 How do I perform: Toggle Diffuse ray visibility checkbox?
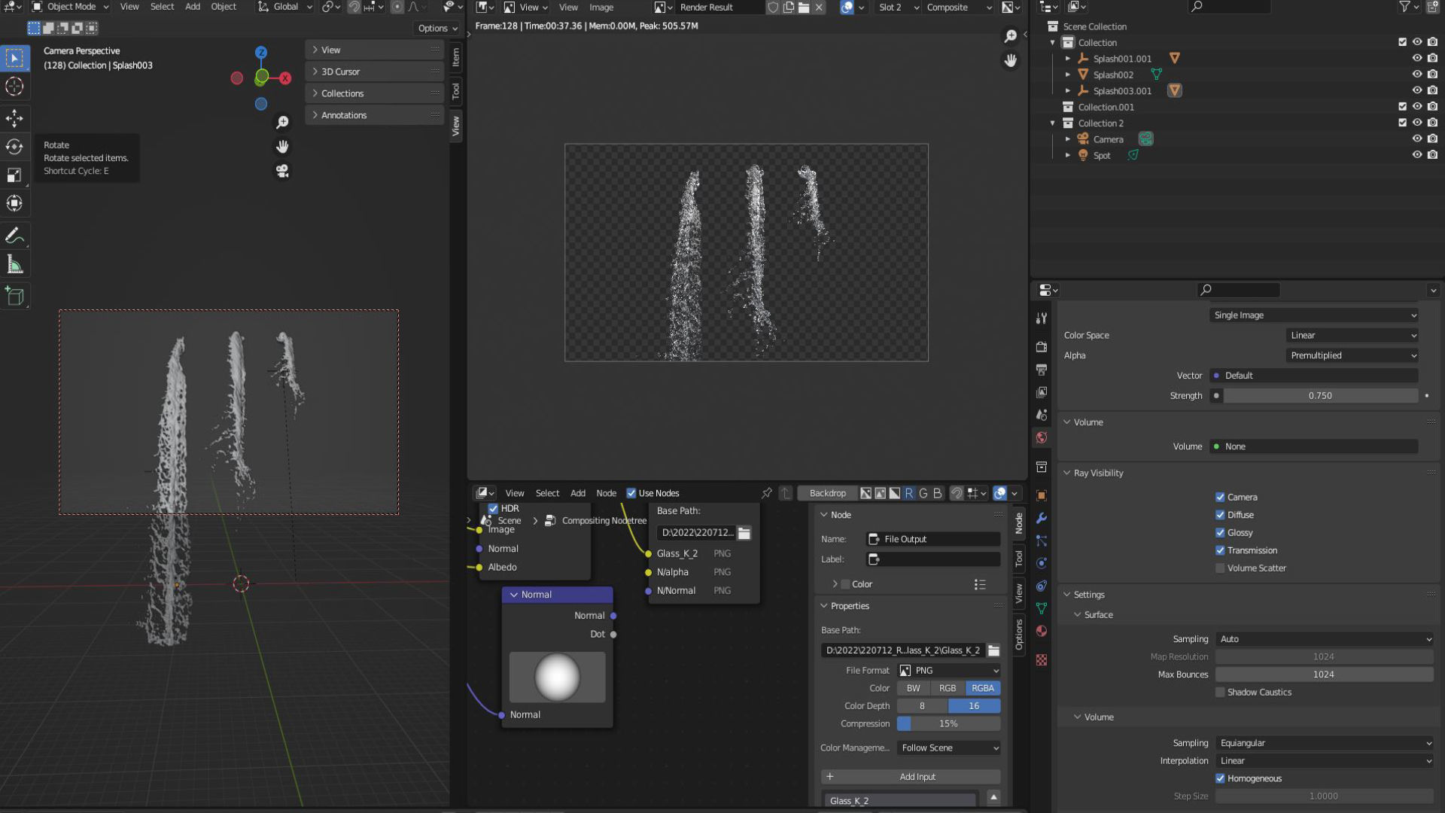(1220, 515)
